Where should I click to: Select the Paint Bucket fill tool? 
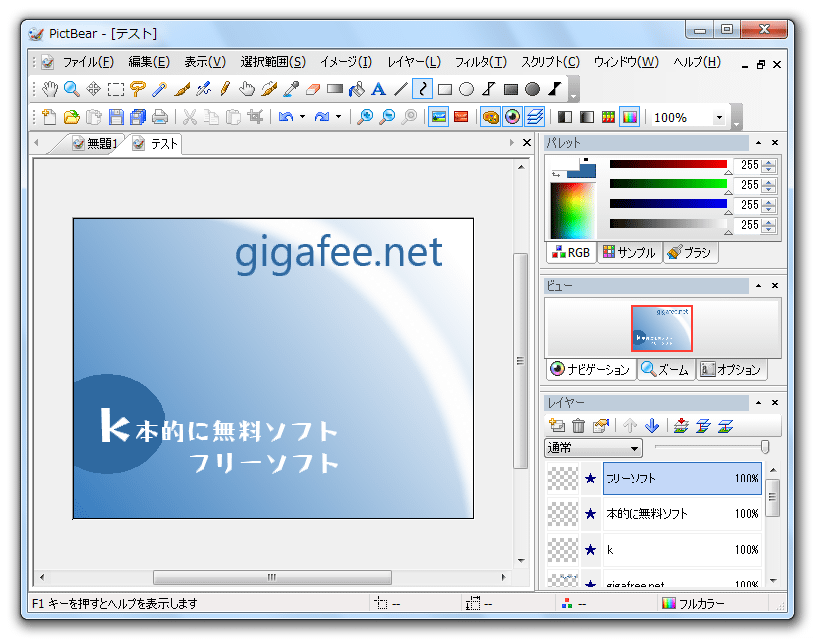click(x=357, y=89)
